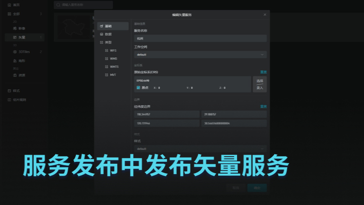Click the WFS type icon
This screenshot has width=364, height=205.
pos(106,50)
